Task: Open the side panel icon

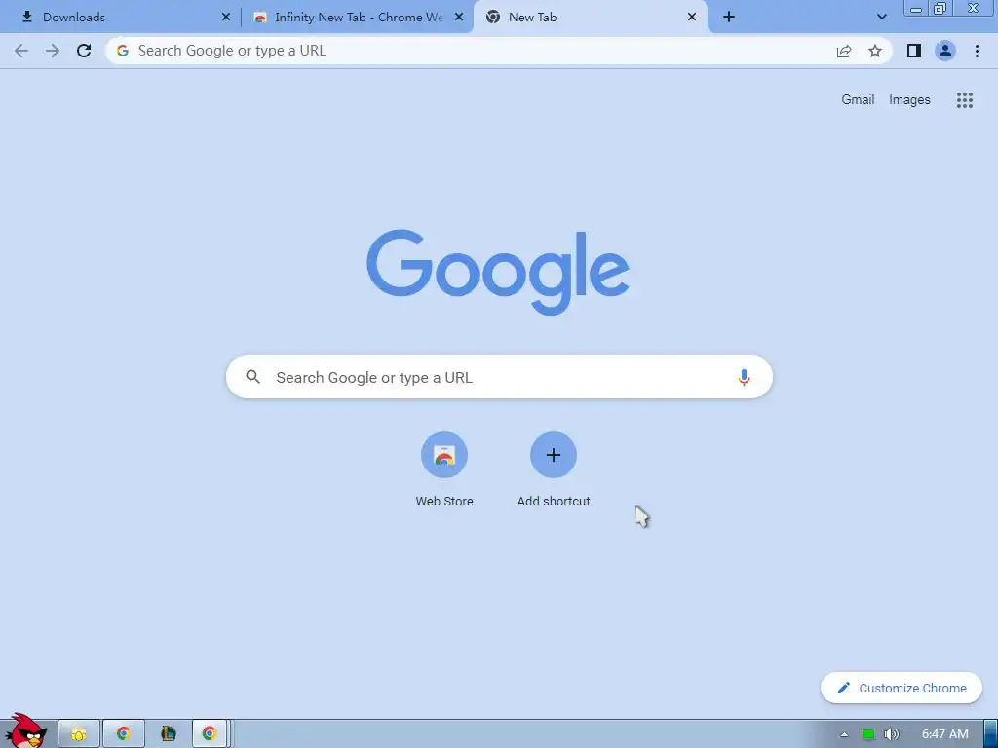Action: point(914,51)
